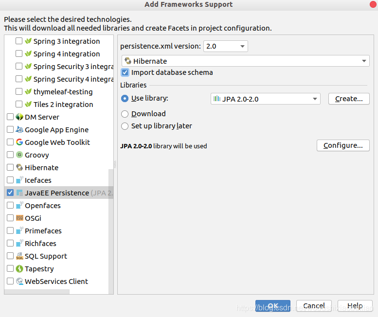Select the Google App Engine row
Image resolution: width=378 pixels, height=317 pixels.
coord(59,130)
